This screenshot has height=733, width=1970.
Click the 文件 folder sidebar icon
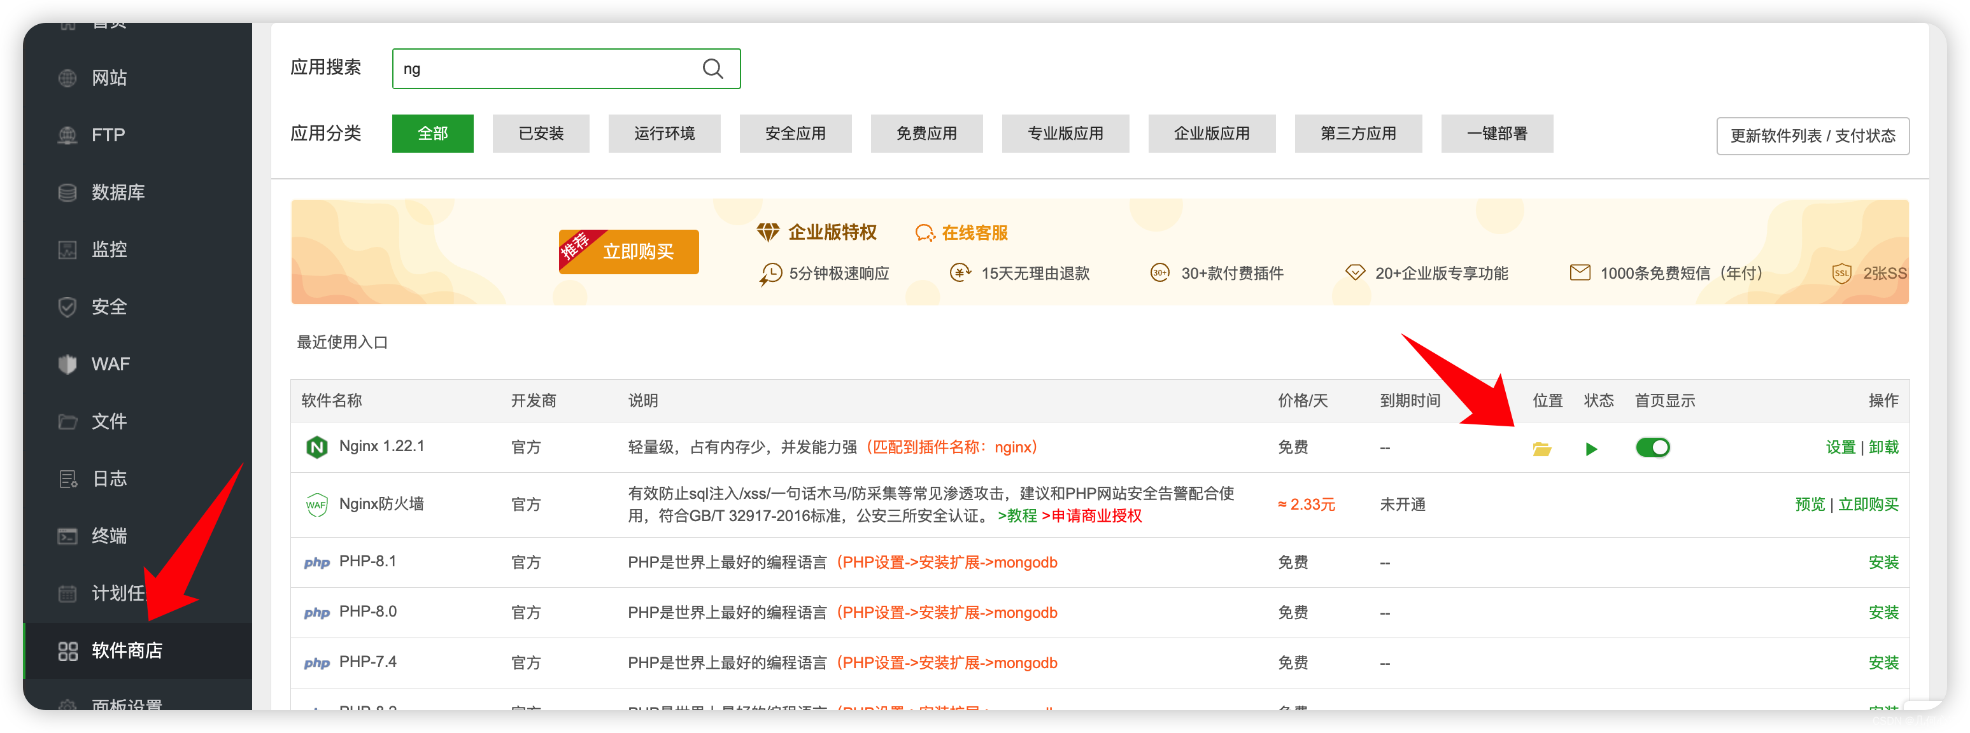(67, 422)
